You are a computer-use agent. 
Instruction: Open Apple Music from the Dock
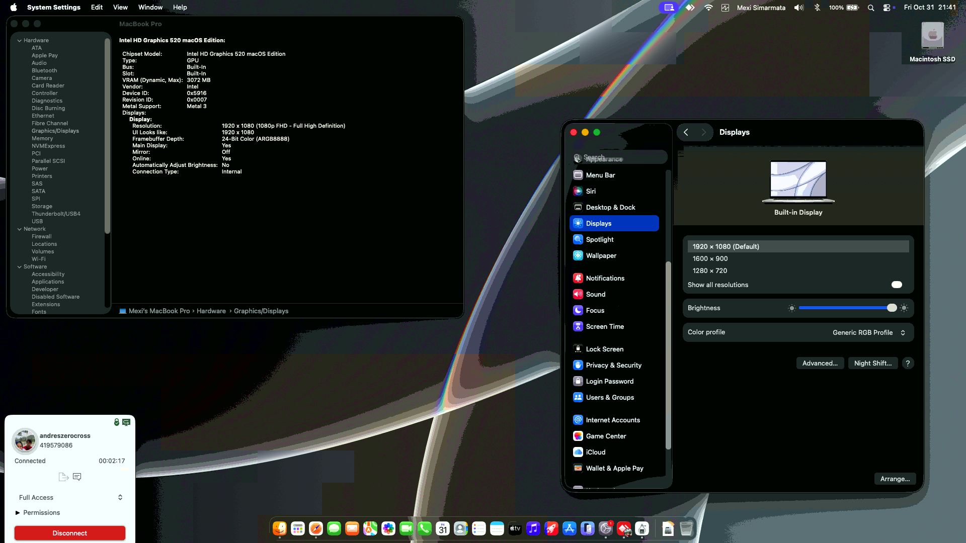tap(533, 528)
